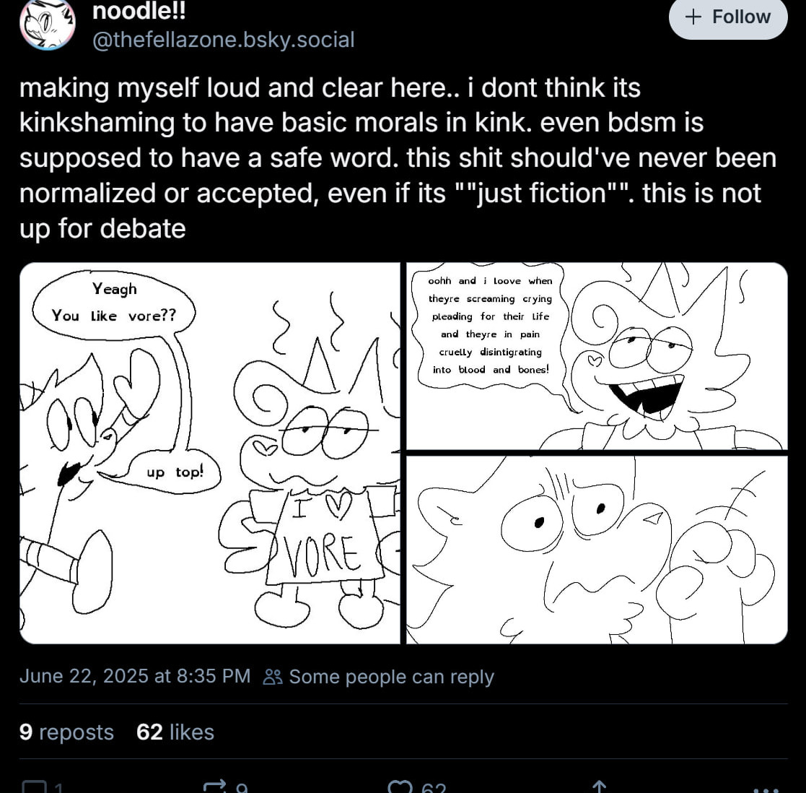Click the reply speech-bubble icon
Screen dimensions: 806x793
coord(35,786)
